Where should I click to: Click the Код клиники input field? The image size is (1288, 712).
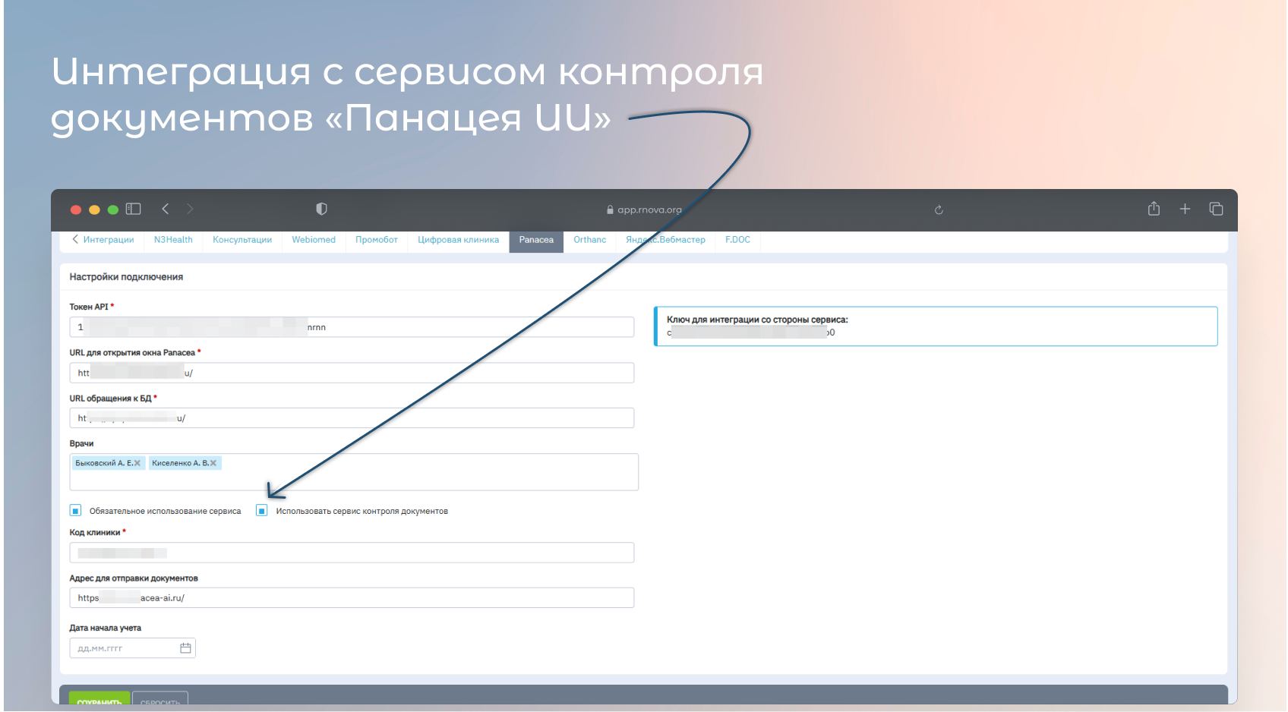click(351, 553)
